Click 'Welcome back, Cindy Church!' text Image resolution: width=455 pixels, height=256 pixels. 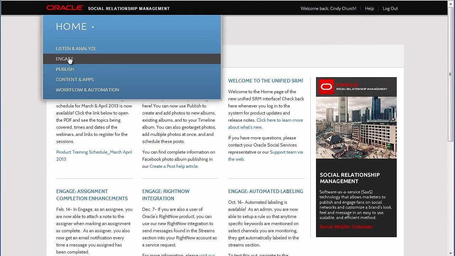coord(328,8)
